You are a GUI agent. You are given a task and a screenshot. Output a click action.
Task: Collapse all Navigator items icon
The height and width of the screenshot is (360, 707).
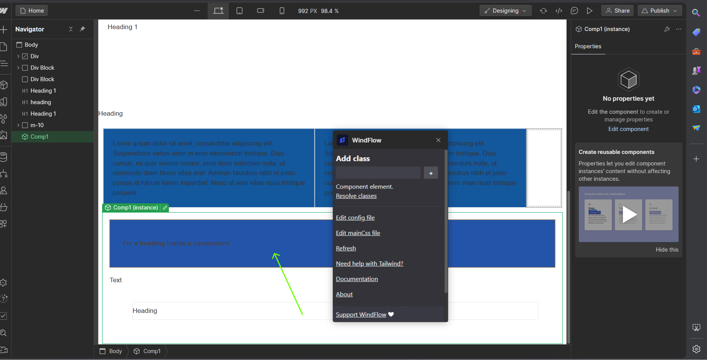pos(71,29)
